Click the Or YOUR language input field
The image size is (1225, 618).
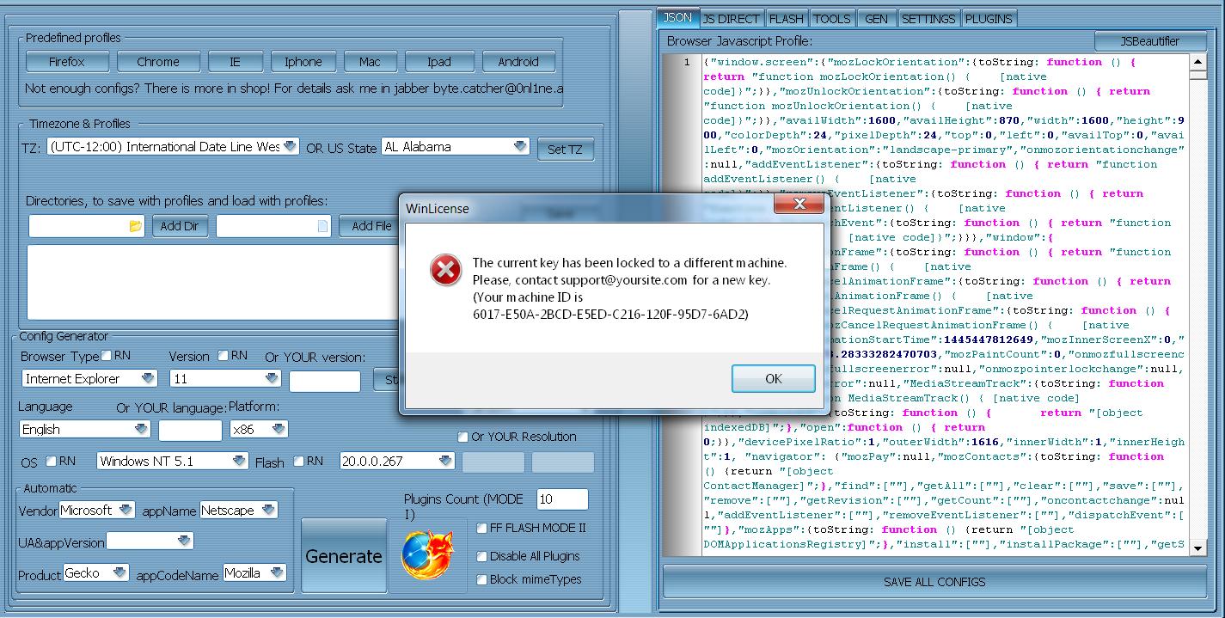click(191, 430)
